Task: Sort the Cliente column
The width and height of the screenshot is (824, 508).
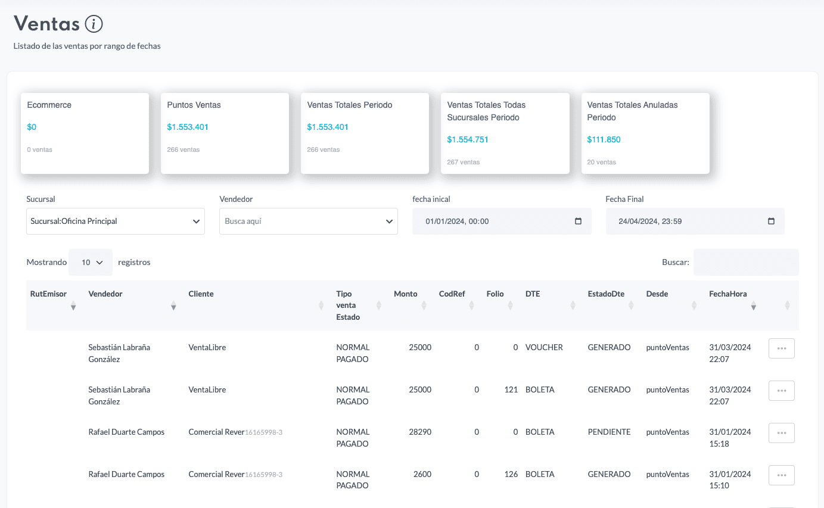Action: 321,305
